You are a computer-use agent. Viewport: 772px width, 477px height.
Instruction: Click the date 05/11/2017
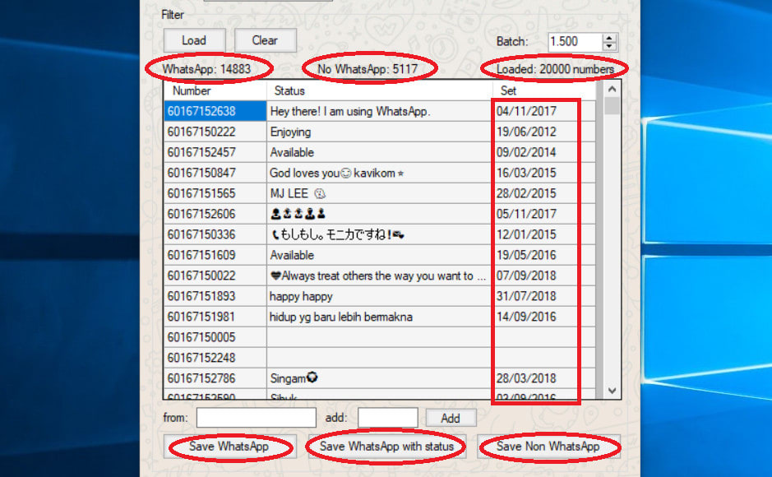[x=526, y=214]
